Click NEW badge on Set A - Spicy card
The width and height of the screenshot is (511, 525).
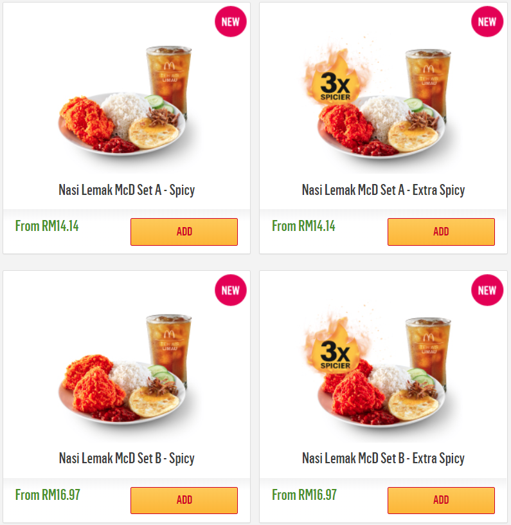(x=230, y=22)
